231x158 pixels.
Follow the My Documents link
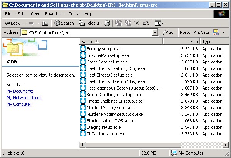click(x=20, y=91)
